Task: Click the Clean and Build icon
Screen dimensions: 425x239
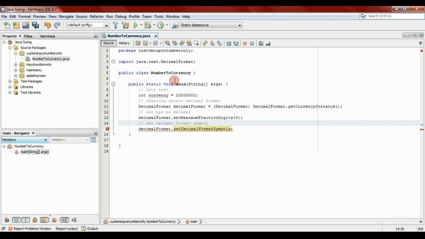Action: pos(126,25)
